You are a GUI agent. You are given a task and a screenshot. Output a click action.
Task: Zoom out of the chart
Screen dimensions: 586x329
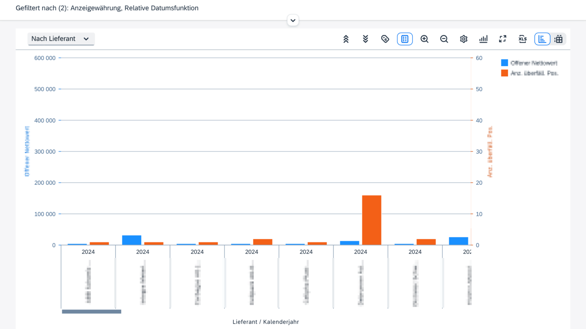point(444,39)
